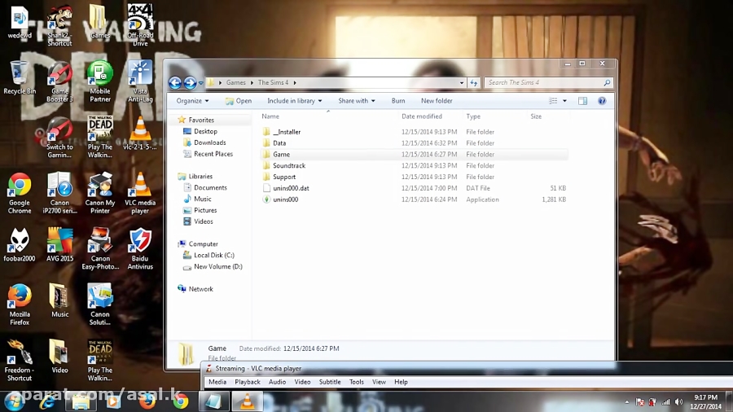Open recent pages dropdown near nav arrows
Viewport: 733px width, 412px height.
click(x=201, y=83)
